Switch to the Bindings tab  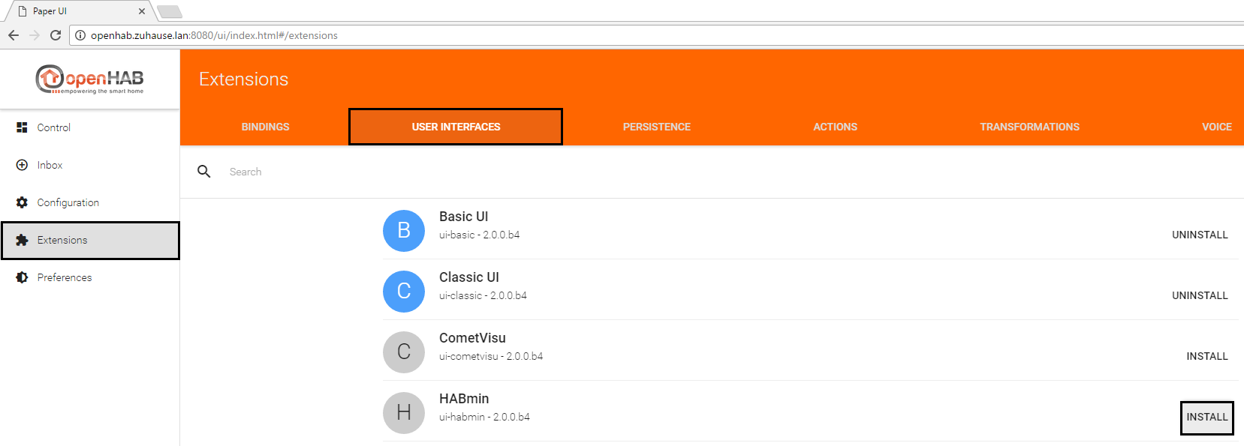(265, 127)
